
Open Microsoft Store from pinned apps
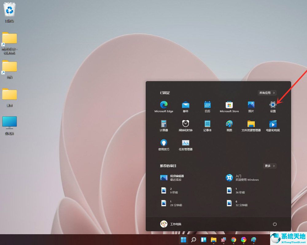tap(229, 105)
